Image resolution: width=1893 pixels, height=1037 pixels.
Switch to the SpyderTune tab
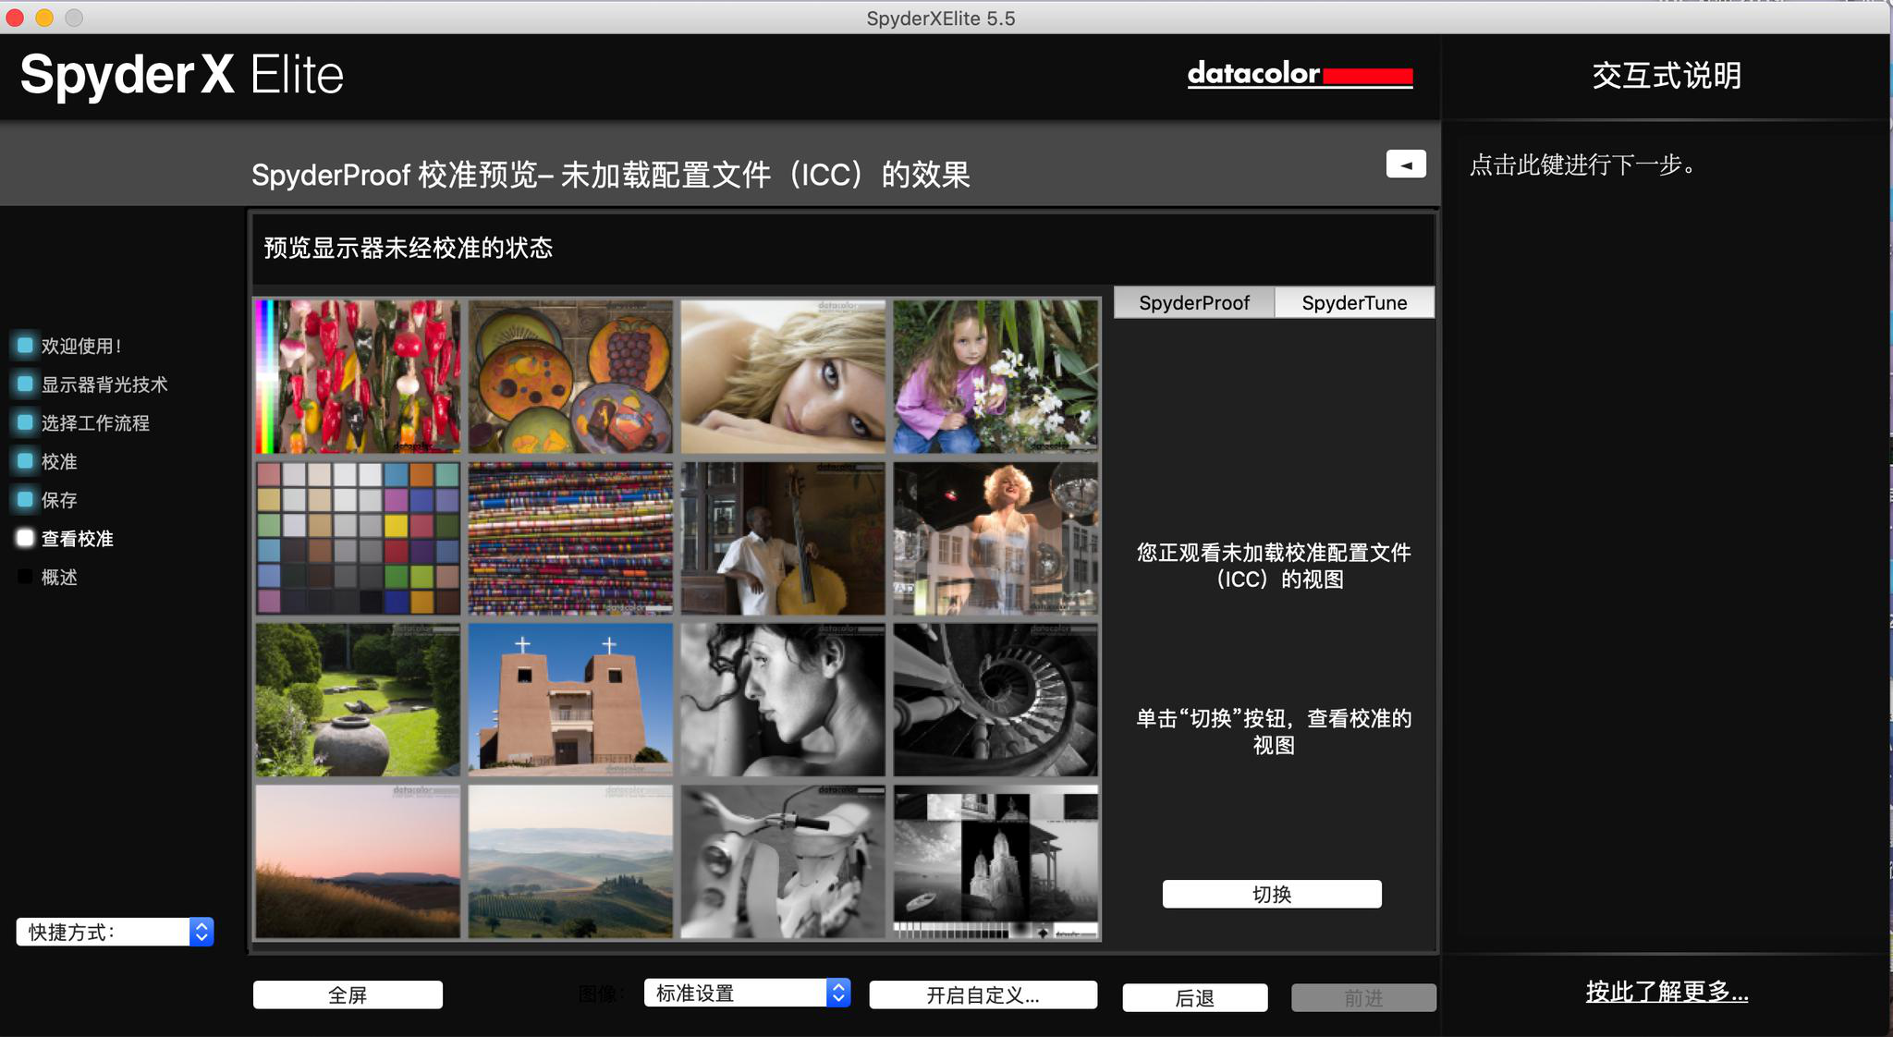pyautogui.click(x=1354, y=303)
